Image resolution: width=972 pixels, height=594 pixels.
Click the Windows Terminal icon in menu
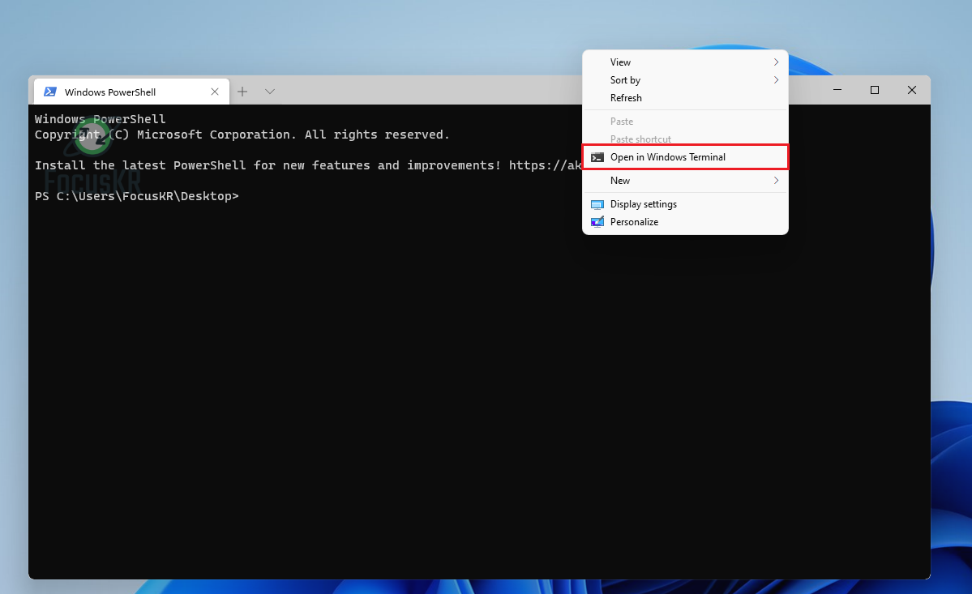click(597, 157)
